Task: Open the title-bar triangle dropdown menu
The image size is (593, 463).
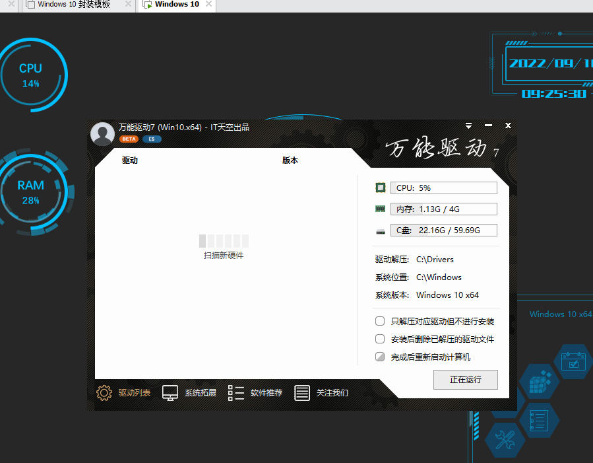Action: (468, 125)
